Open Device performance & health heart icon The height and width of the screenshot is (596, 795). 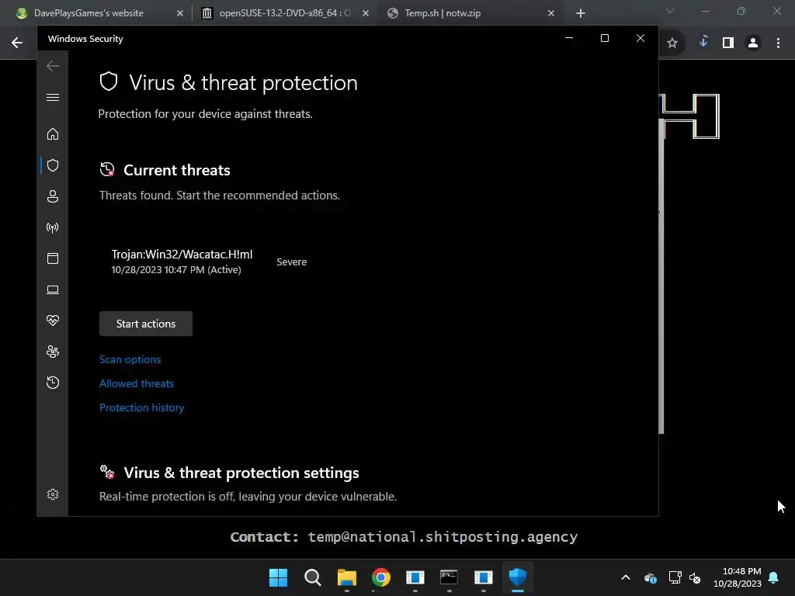(53, 321)
